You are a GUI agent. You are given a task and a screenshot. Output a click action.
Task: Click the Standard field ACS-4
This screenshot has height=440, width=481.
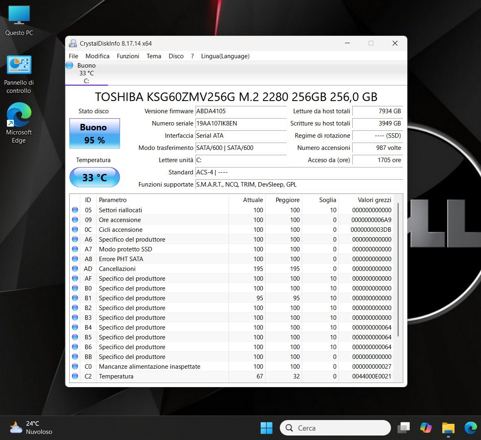coord(299,172)
